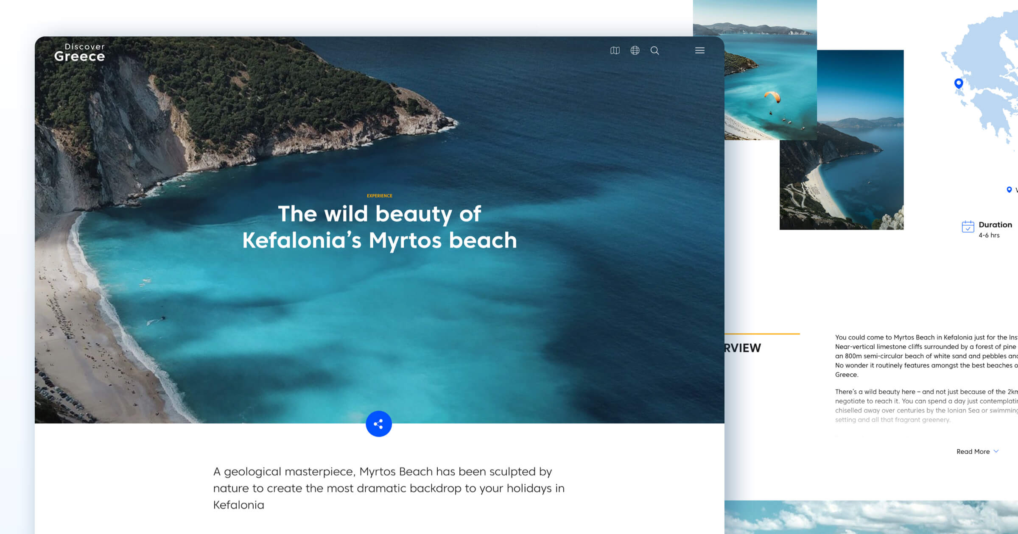Click the small pin beside cut-off text
1018x534 pixels.
(x=1009, y=189)
